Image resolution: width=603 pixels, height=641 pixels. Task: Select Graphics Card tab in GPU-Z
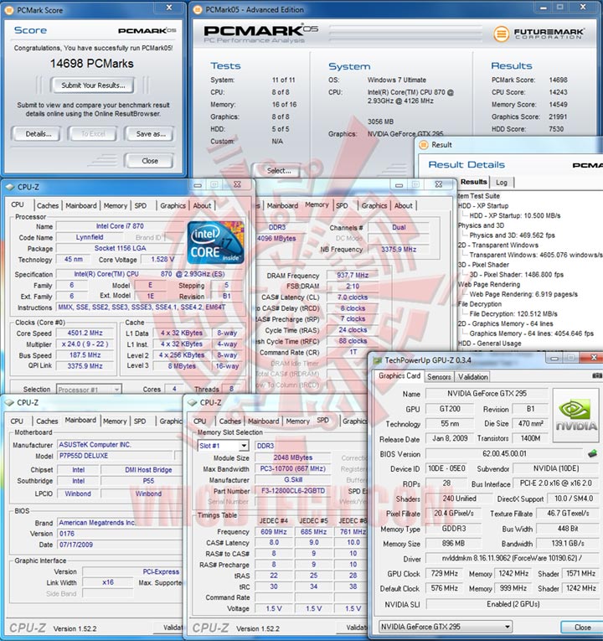(x=399, y=375)
